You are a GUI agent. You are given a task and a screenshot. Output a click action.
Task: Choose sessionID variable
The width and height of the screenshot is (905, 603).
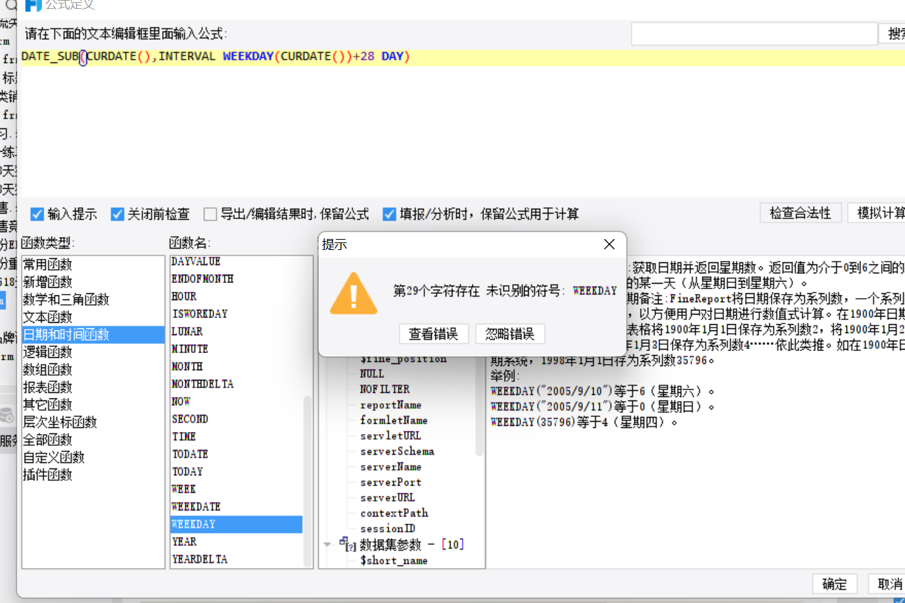pos(387,529)
